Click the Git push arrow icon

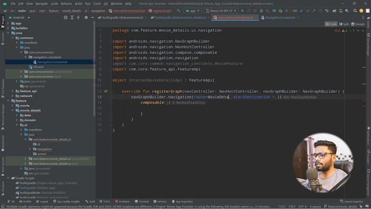tap(314, 10)
